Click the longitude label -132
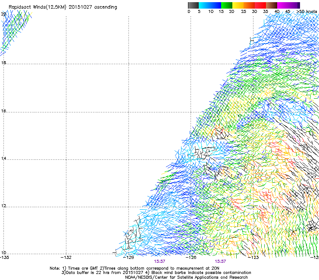 [66, 258]
